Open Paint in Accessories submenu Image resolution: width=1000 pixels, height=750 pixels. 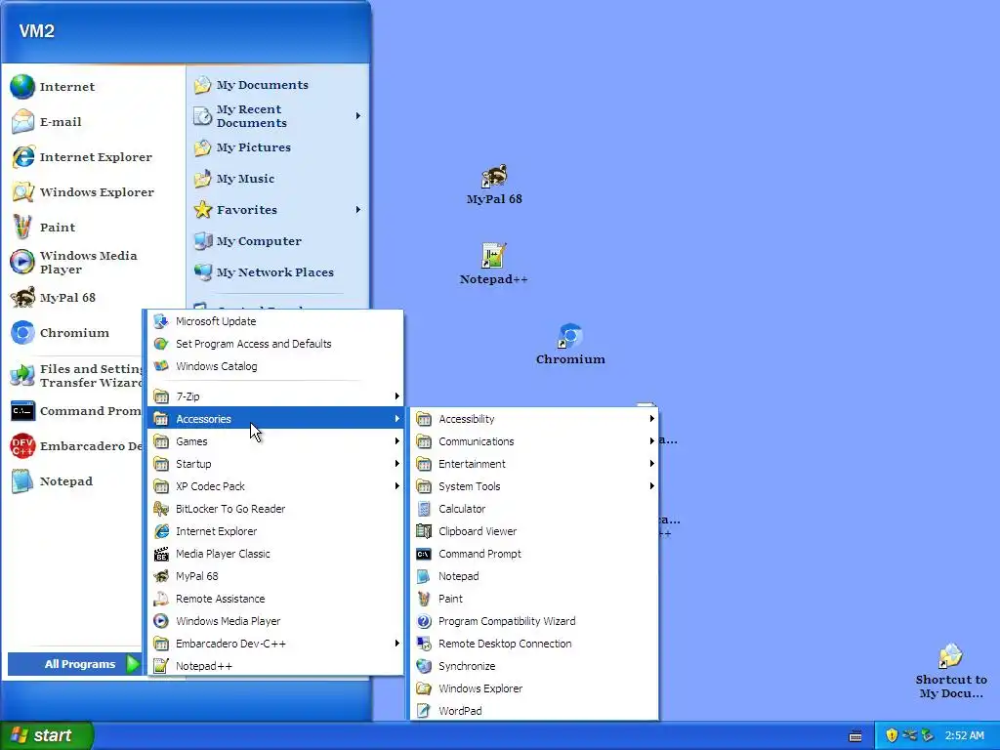point(533,599)
